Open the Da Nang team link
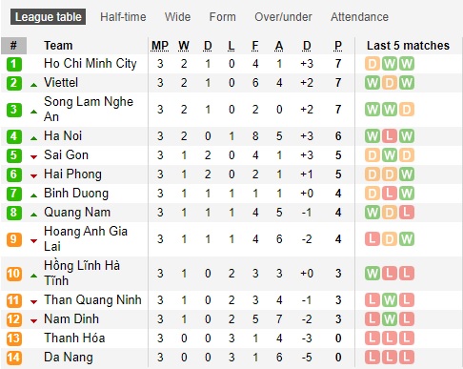Viewport: 463px width, 369px height. (69, 357)
